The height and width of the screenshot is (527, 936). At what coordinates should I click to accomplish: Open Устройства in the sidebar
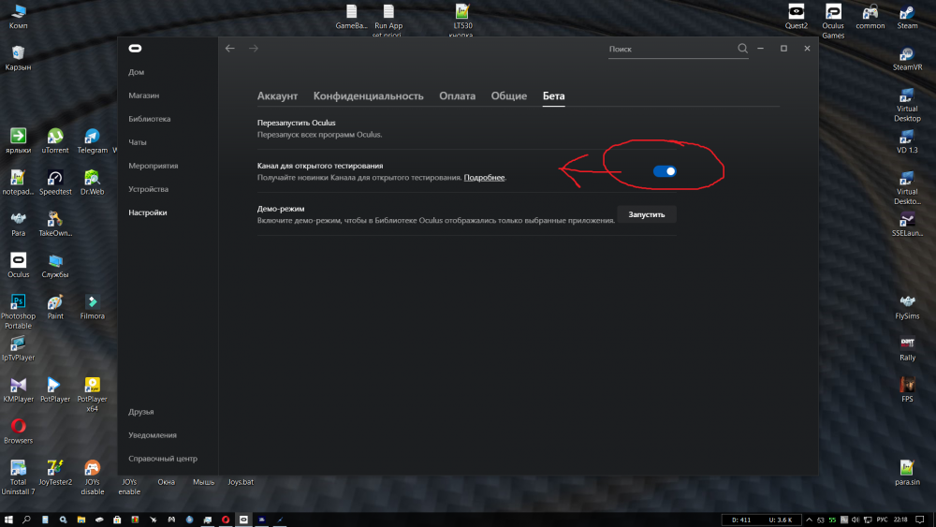[x=149, y=189]
